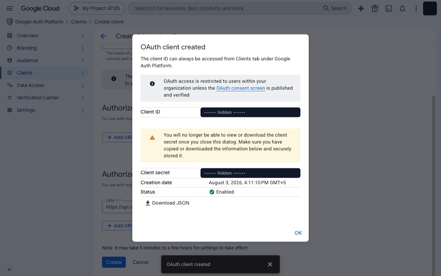Open the OAuth consent screen link
Viewport: 441px width, 276px height.
(240, 88)
